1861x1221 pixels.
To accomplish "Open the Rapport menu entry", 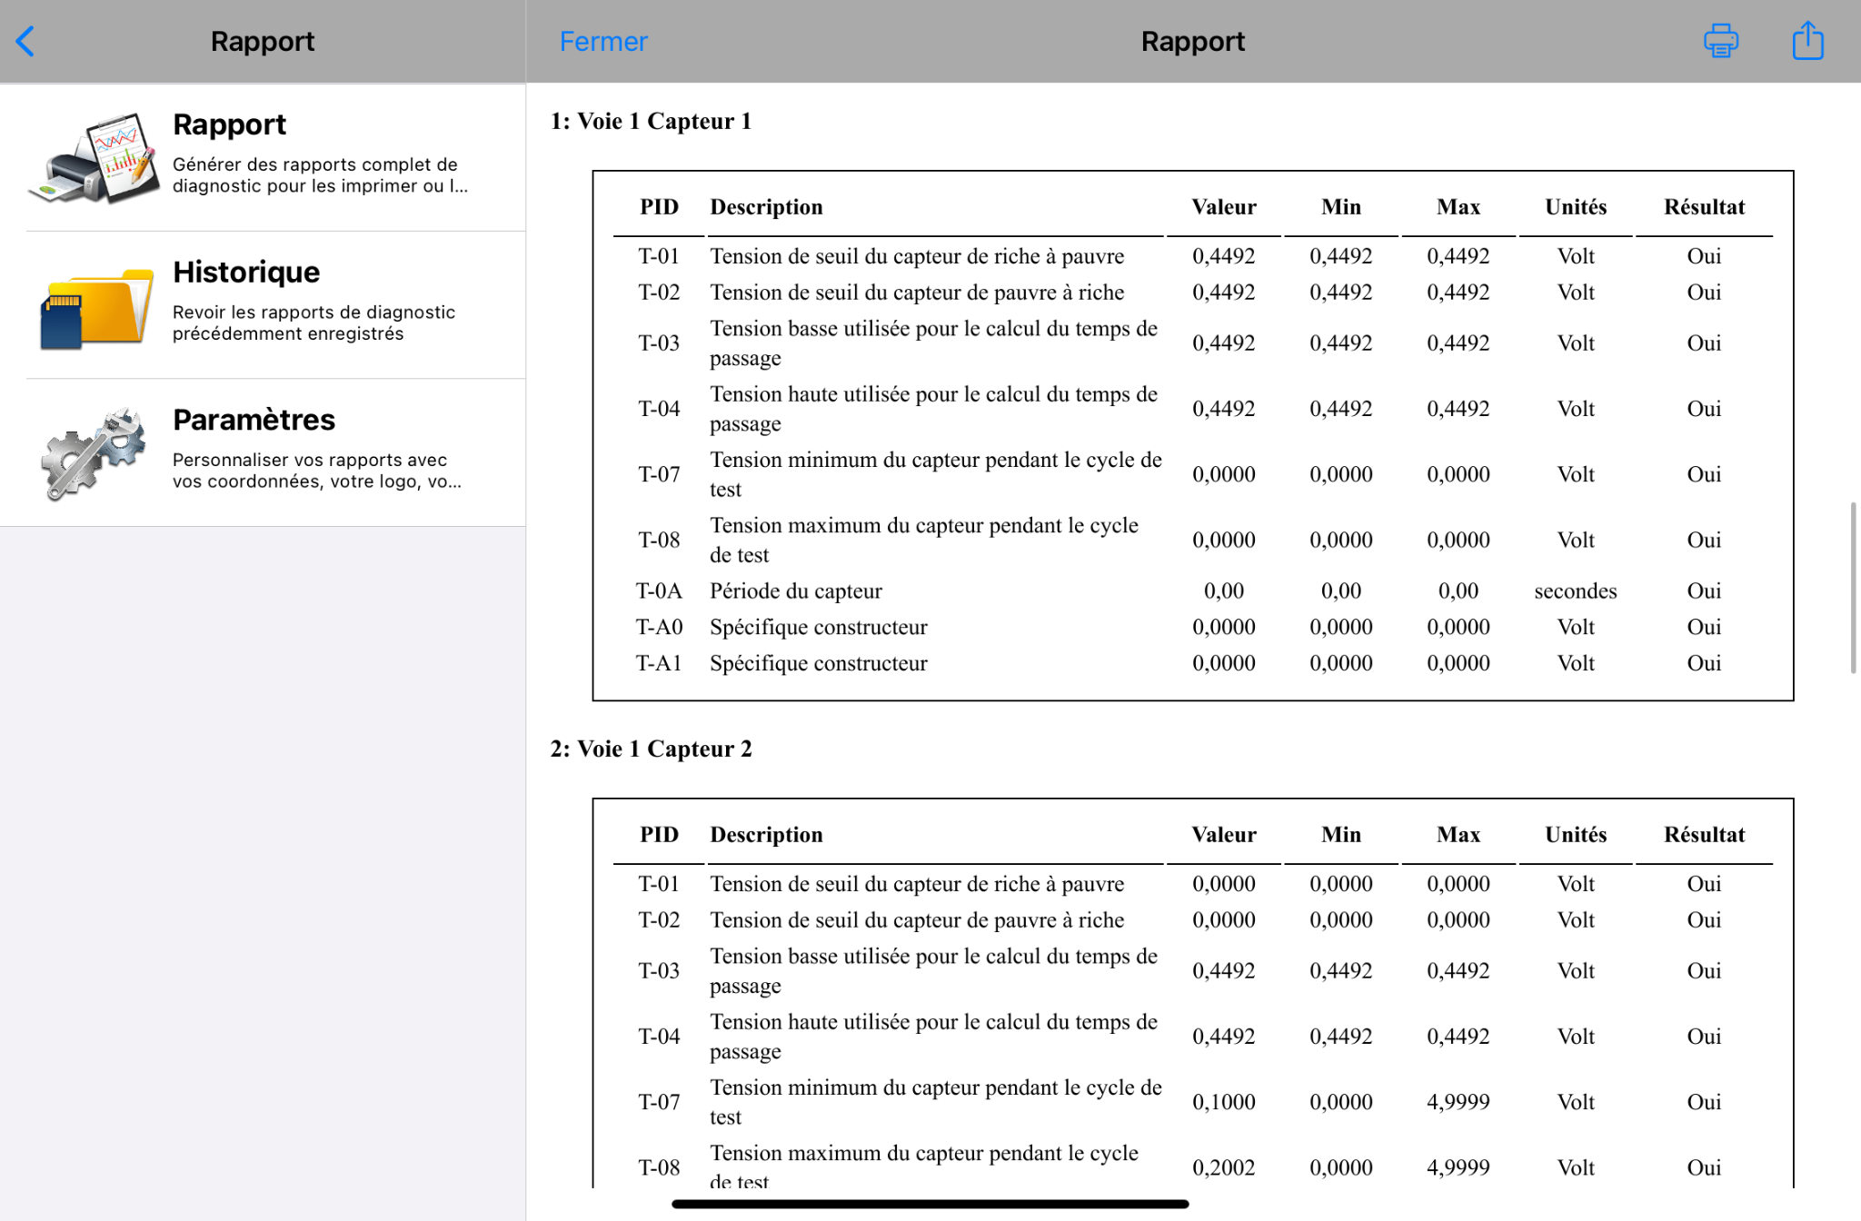I will click(263, 157).
